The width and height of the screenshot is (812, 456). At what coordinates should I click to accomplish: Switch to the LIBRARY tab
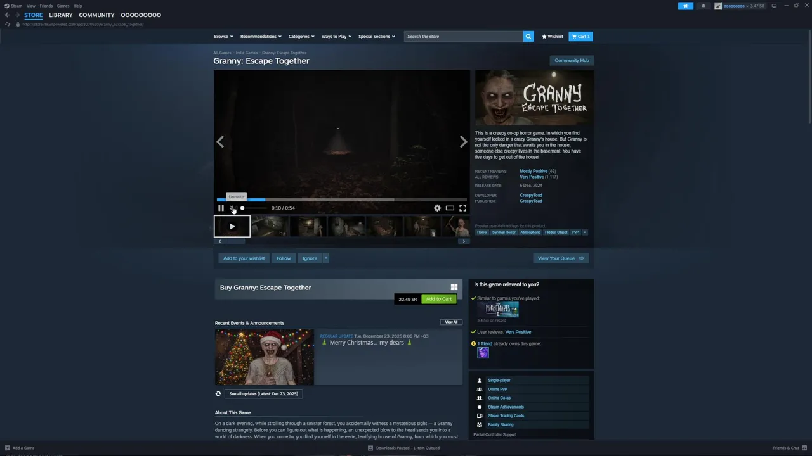[x=61, y=15]
